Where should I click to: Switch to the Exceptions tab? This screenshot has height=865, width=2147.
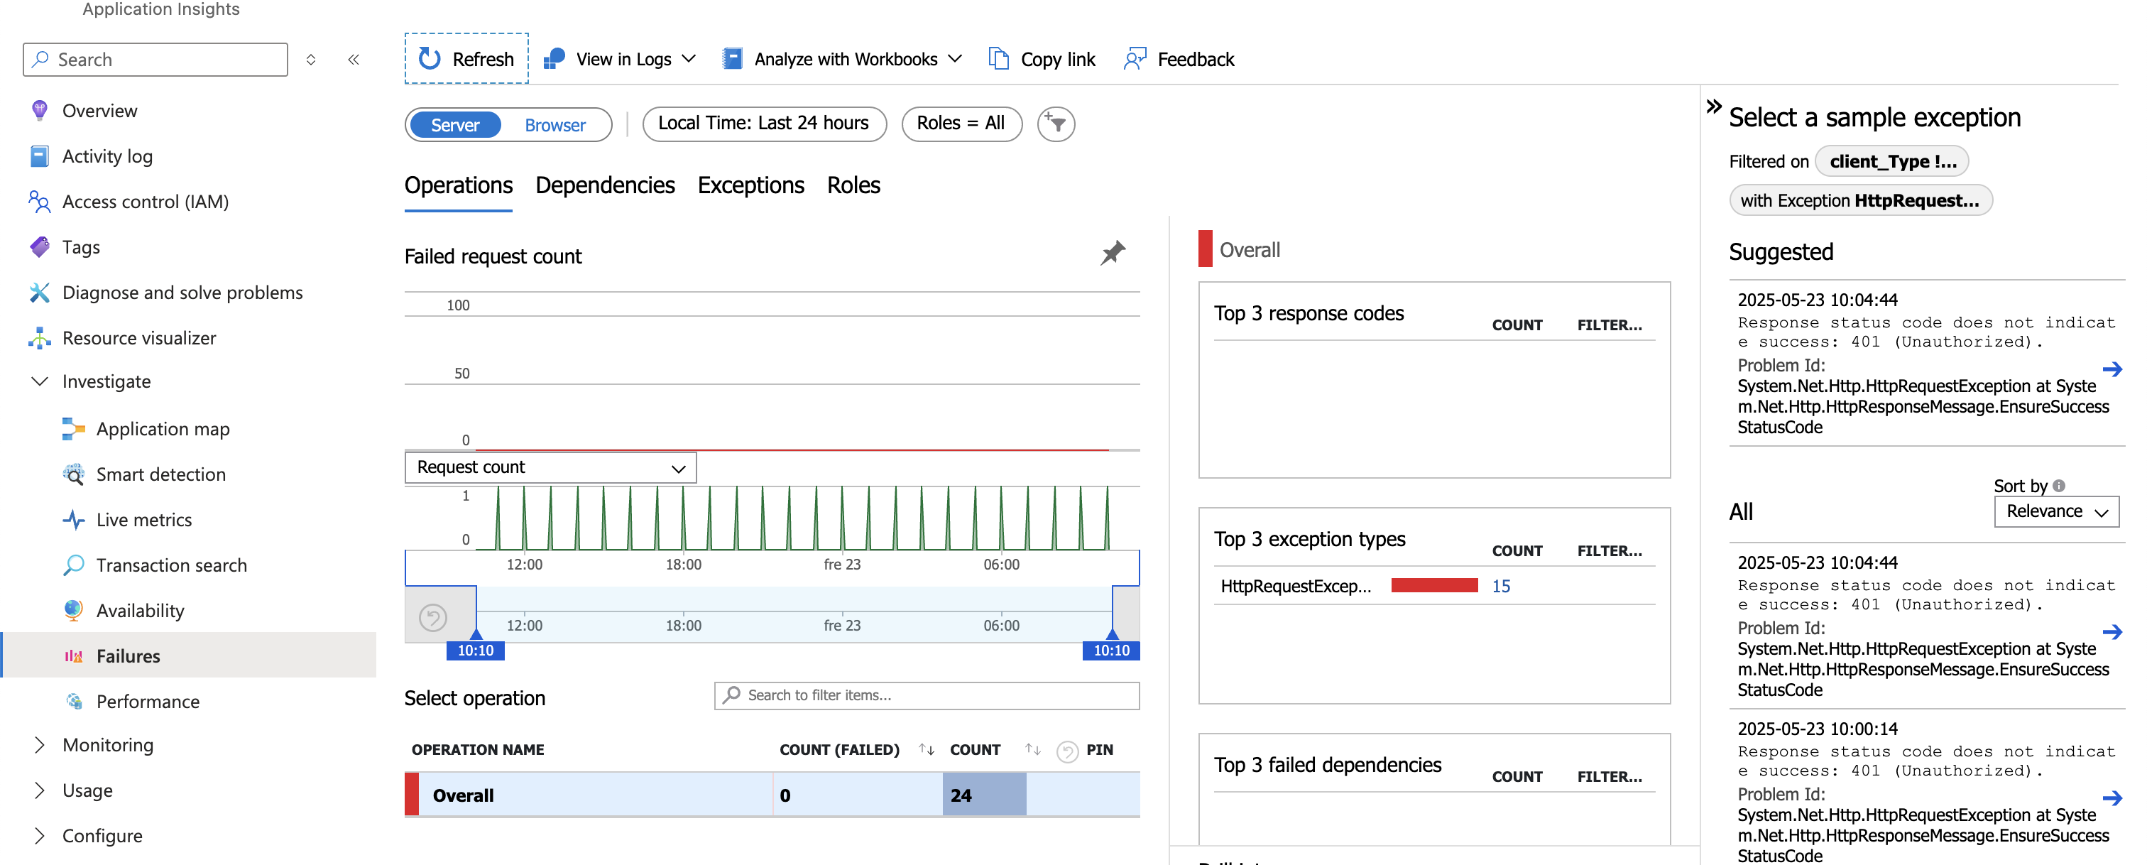coord(750,185)
